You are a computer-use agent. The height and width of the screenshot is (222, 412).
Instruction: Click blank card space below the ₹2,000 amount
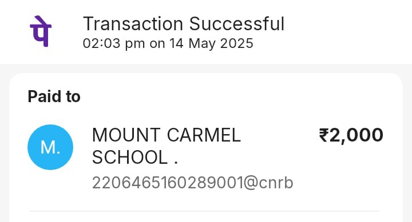click(351, 168)
